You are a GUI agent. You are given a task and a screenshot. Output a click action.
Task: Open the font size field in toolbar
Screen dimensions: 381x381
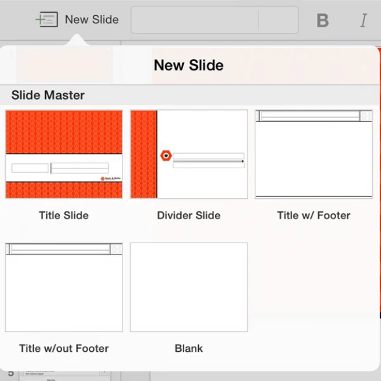(x=279, y=20)
